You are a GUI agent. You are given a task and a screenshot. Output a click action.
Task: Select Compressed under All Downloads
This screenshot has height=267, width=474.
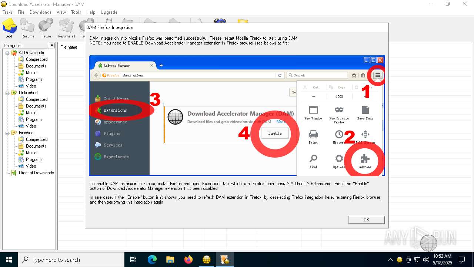pyautogui.click(x=37, y=59)
